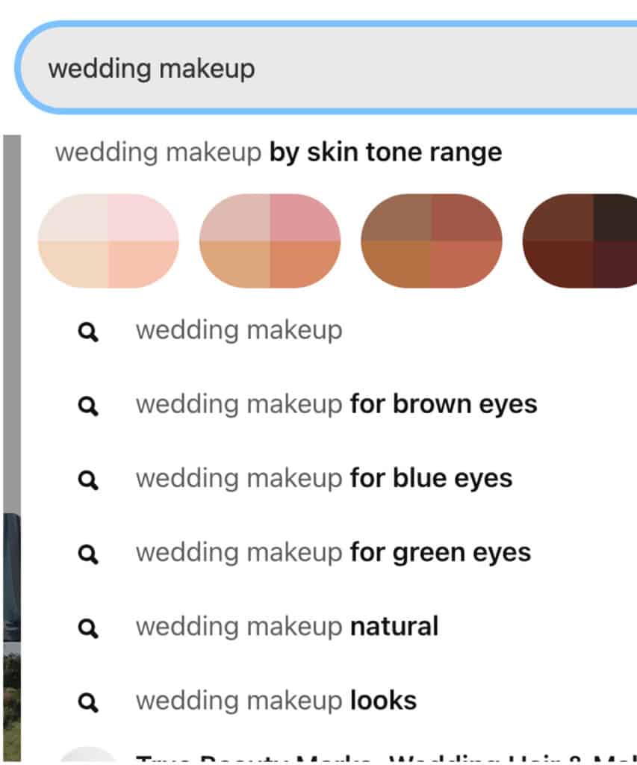Open "wedding makeup looks" suggestion
637x765 pixels.
click(276, 700)
